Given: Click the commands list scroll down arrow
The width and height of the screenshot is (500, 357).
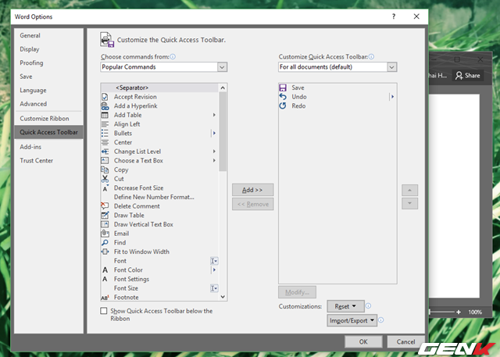Looking at the screenshot, I should (223, 297).
